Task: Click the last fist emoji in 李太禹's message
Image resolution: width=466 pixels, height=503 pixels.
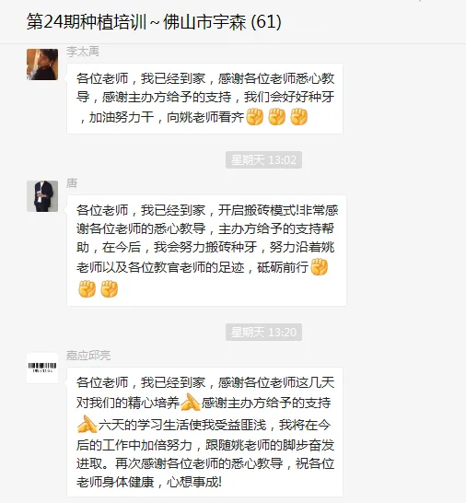Action: 299,116
